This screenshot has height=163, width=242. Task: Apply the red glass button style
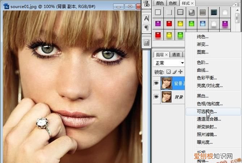[169, 24]
